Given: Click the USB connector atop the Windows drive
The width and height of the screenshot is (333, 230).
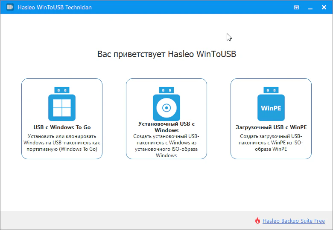Looking at the screenshot, I should (61, 90).
